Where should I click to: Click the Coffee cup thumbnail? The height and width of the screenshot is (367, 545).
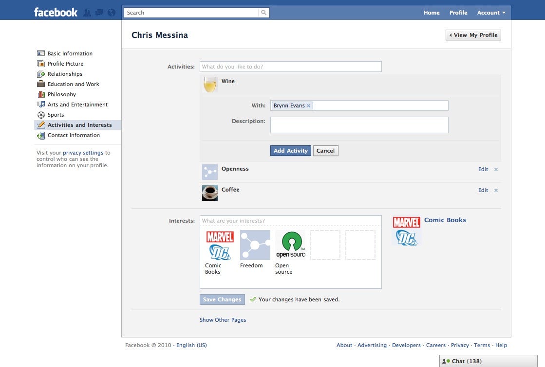pos(210,193)
